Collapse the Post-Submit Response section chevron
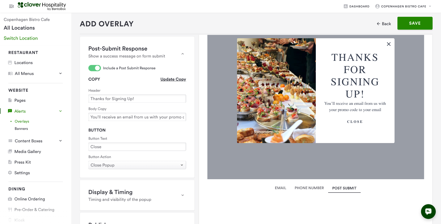Viewport: 441px width, 224px height. (x=183, y=54)
